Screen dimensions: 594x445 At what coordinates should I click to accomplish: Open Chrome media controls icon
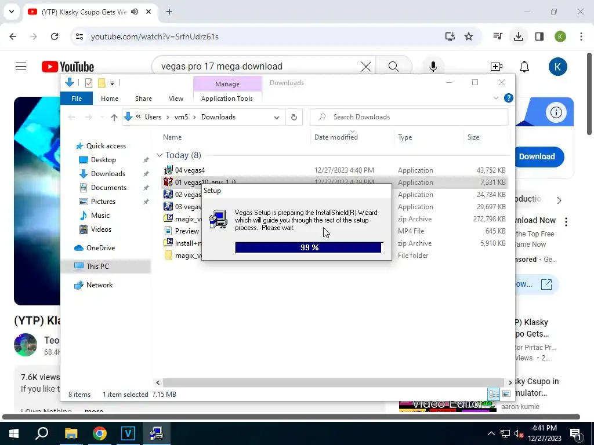click(498, 37)
